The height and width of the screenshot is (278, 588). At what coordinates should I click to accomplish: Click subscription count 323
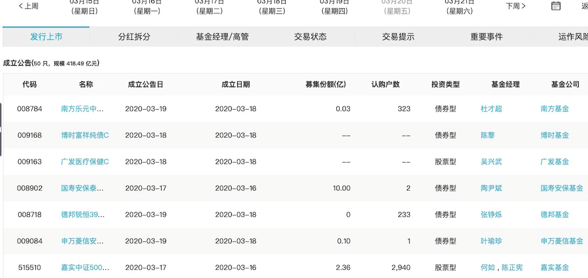pos(404,109)
